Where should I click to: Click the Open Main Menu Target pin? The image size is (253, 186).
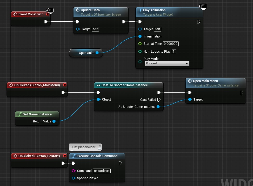coord(190,100)
